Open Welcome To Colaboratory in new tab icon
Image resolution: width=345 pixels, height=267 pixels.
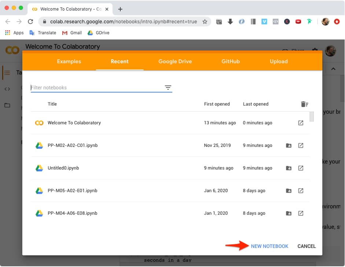tap(301, 123)
